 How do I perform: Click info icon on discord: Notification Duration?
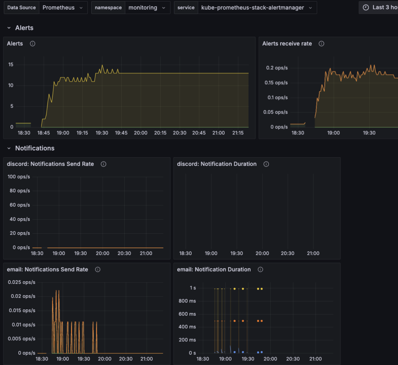pyautogui.click(x=266, y=164)
